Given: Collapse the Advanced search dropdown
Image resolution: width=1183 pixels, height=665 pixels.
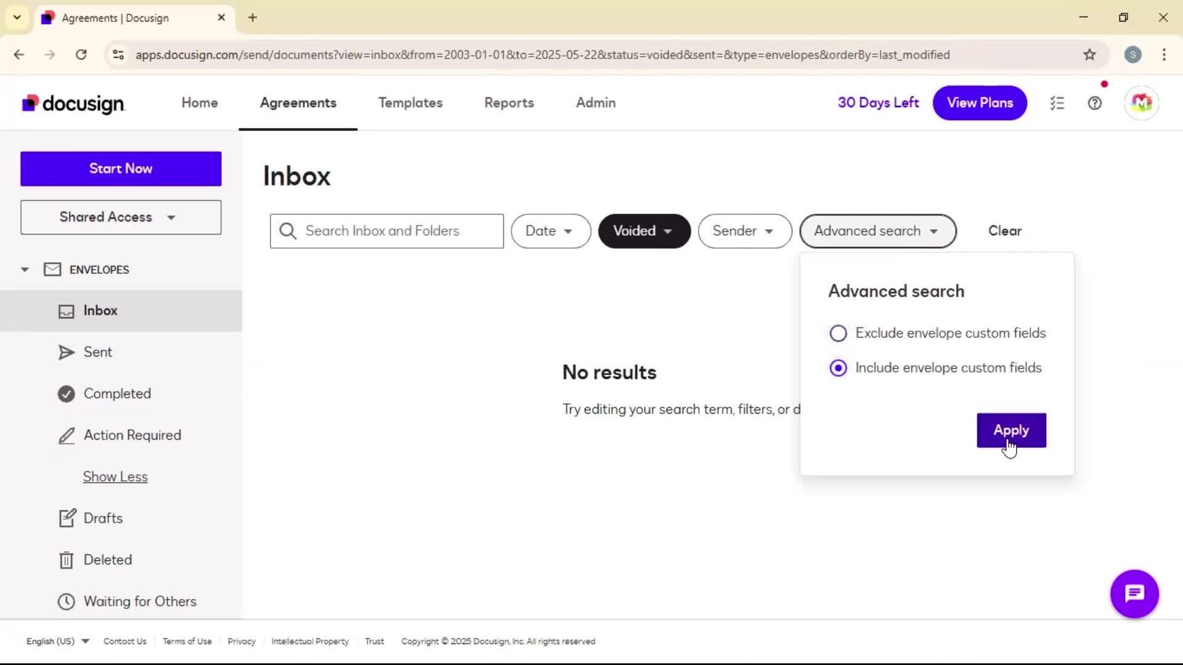Looking at the screenshot, I should (x=877, y=231).
